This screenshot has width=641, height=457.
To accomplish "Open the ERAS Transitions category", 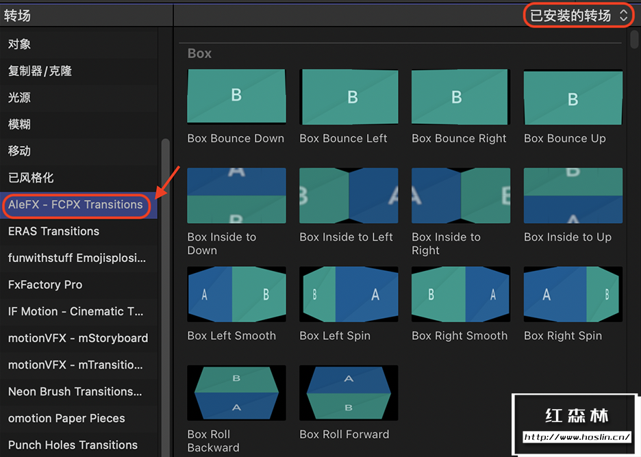I will [53, 231].
